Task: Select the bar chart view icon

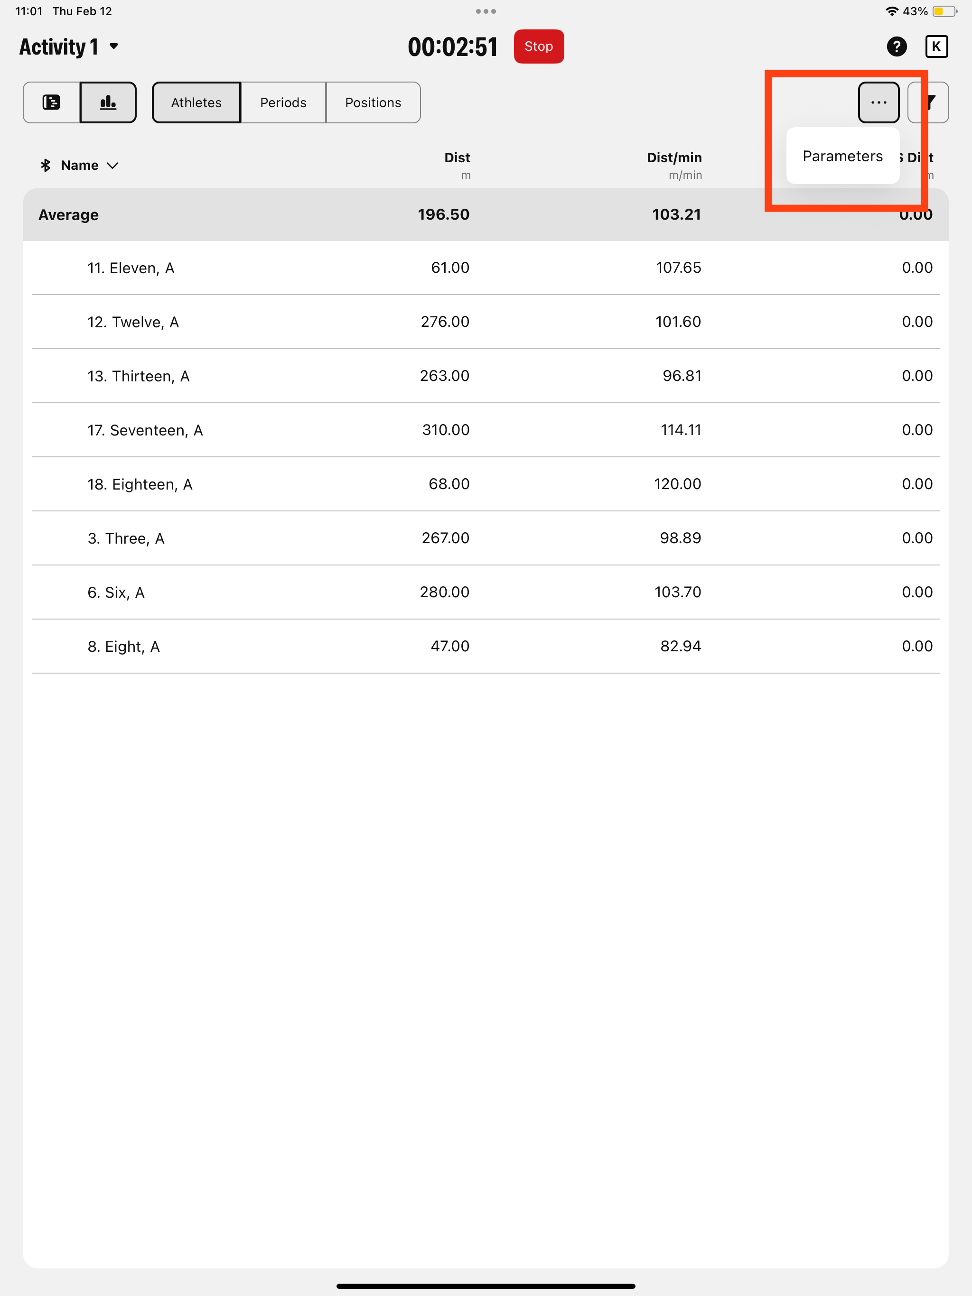Action: [107, 102]
